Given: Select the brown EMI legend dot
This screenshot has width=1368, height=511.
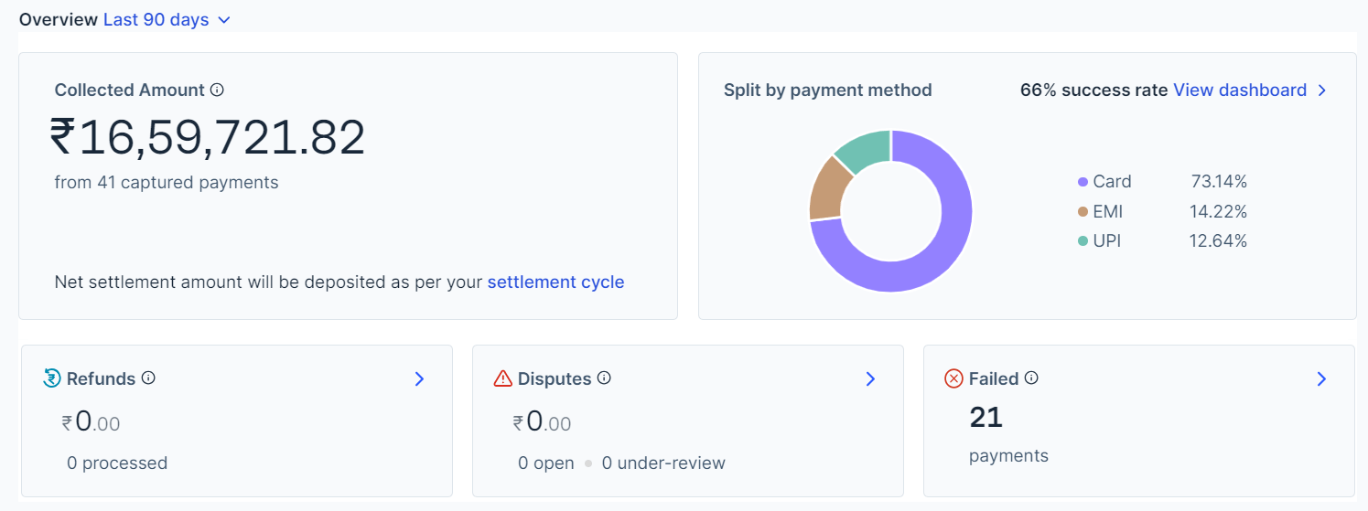Looking at the screenshot, I should pyautogui.click(x=1083, y=212).
